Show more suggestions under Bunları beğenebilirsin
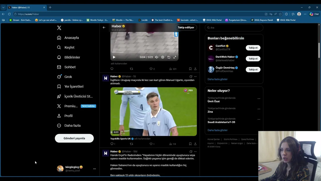Image resolution: width=321 pixels, height=181 pixels. (x=217, y=79)
